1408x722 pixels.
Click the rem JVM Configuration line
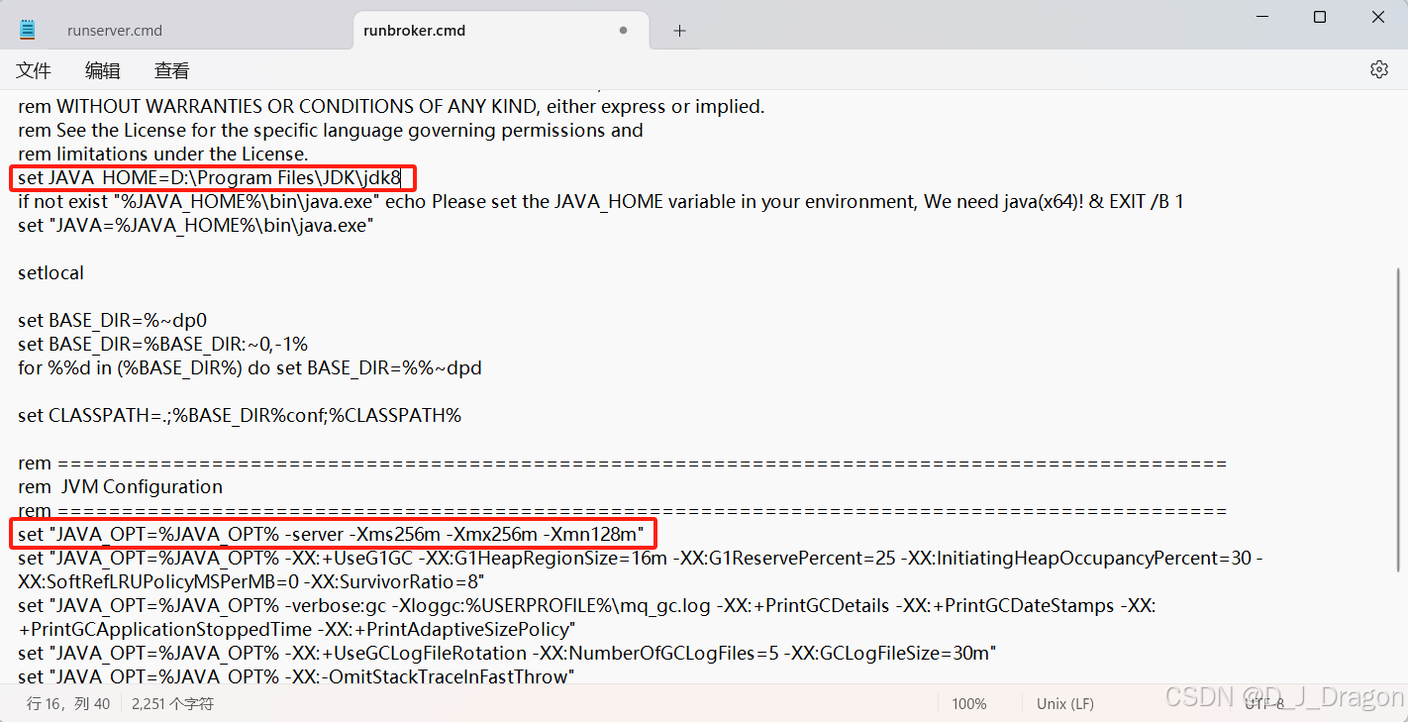120,487
